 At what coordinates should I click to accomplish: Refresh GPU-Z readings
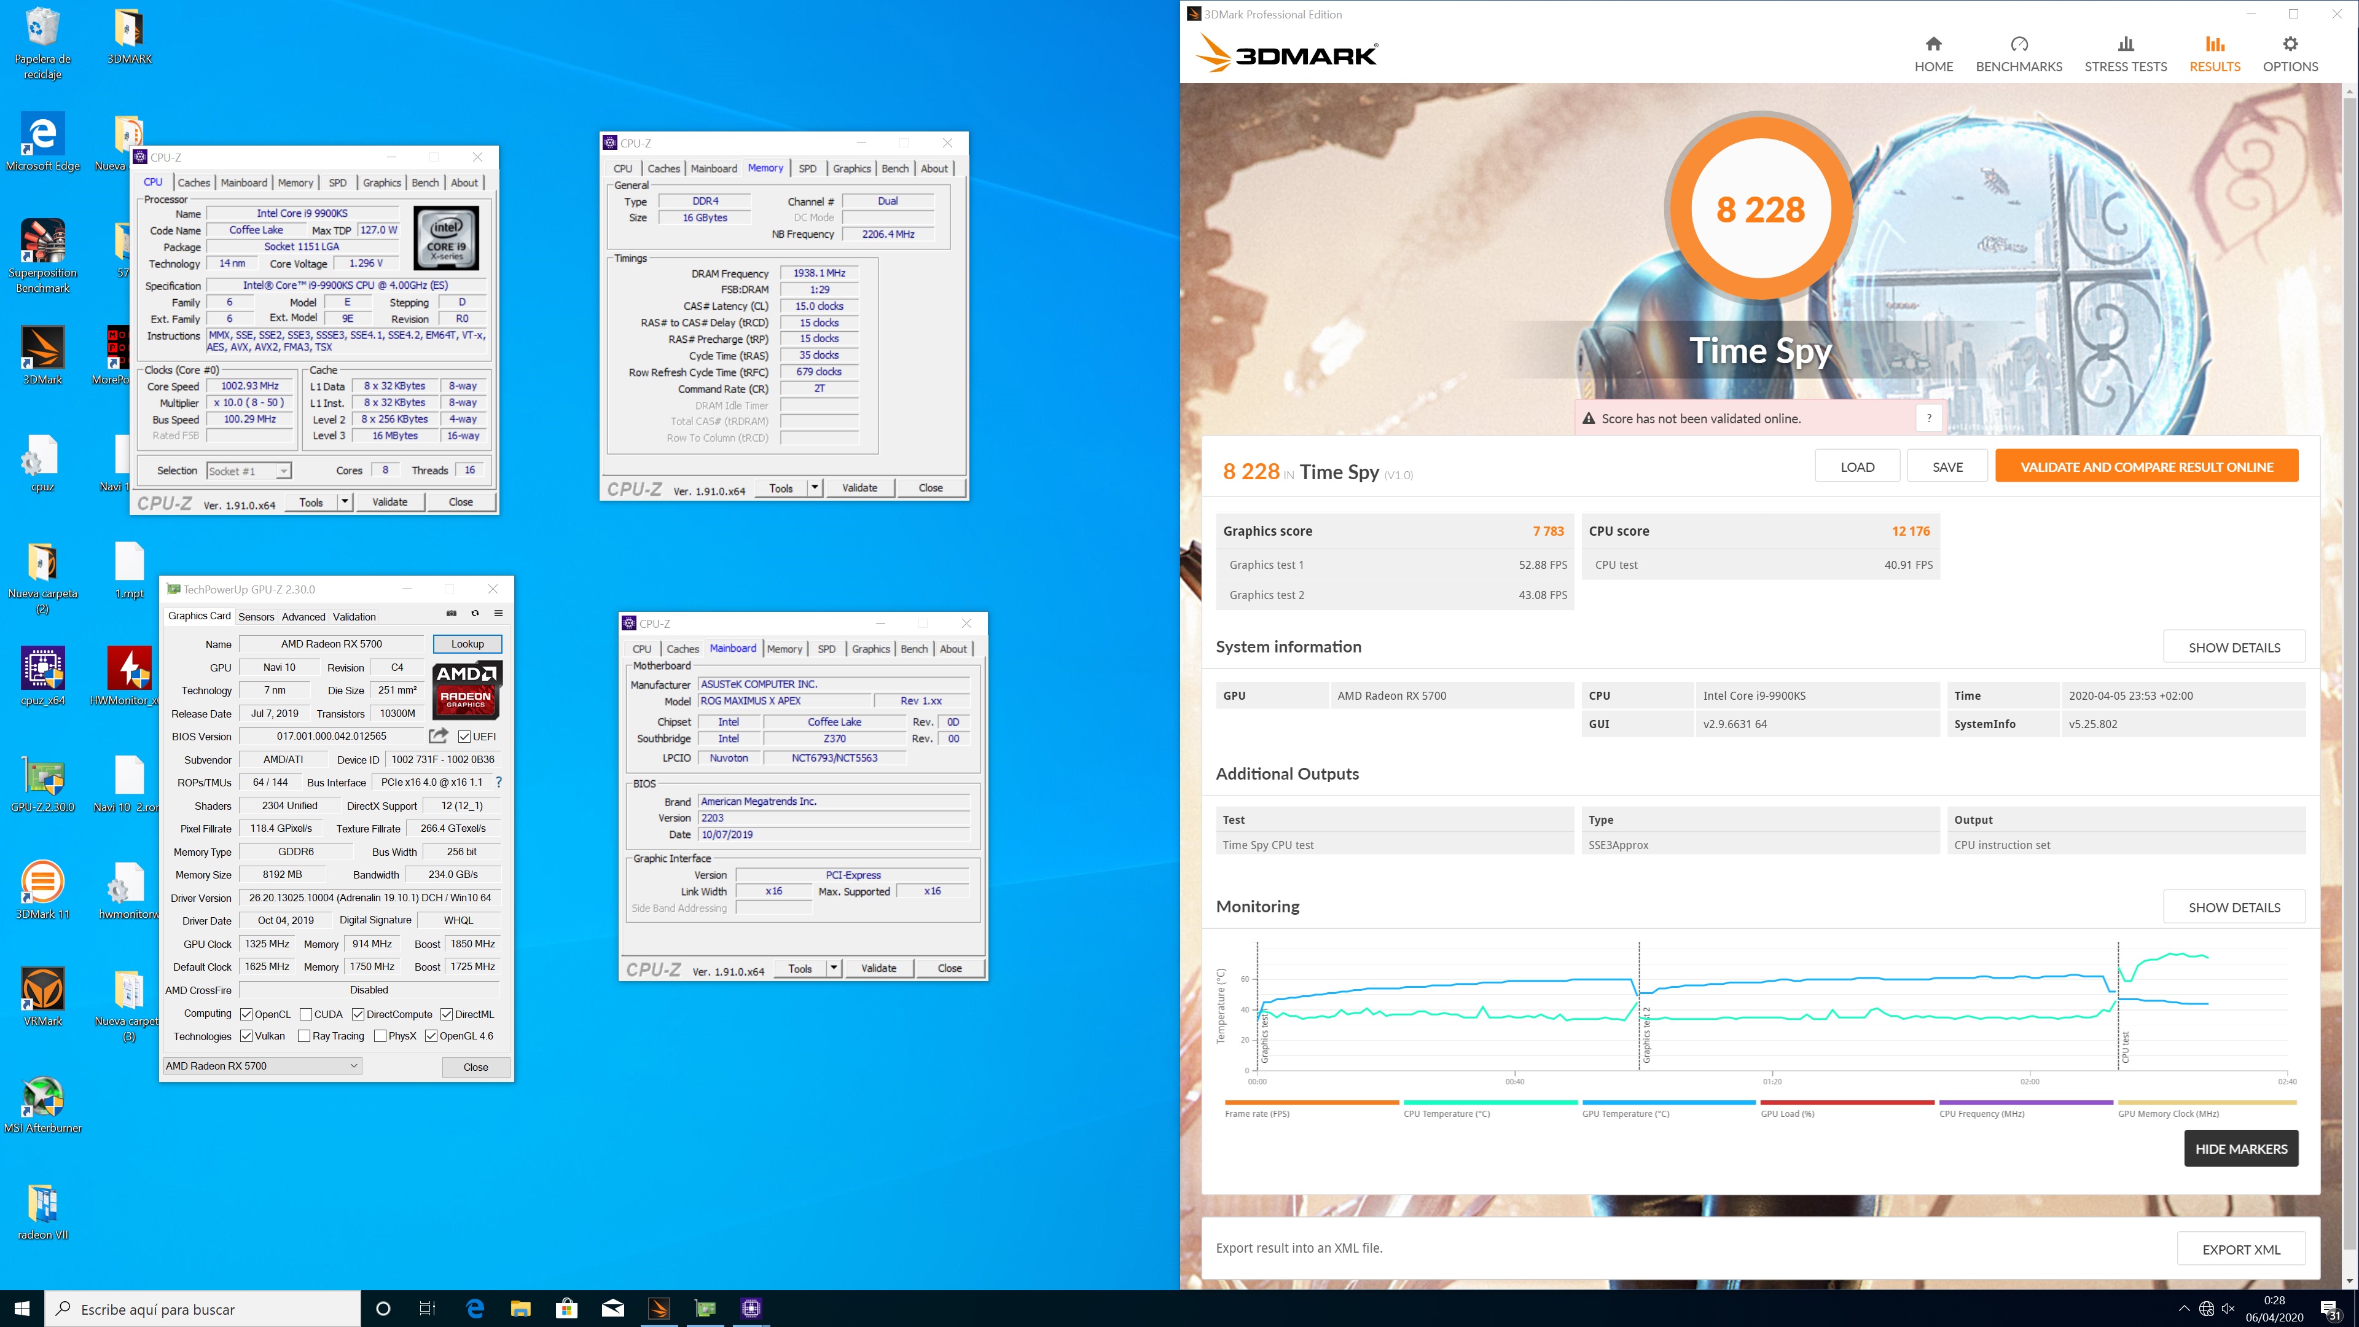click(x=474, y=614)
